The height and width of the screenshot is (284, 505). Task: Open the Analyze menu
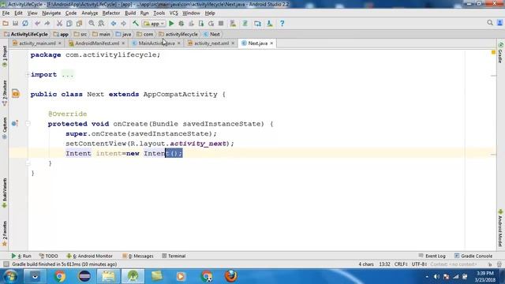(x=89, y=13)
